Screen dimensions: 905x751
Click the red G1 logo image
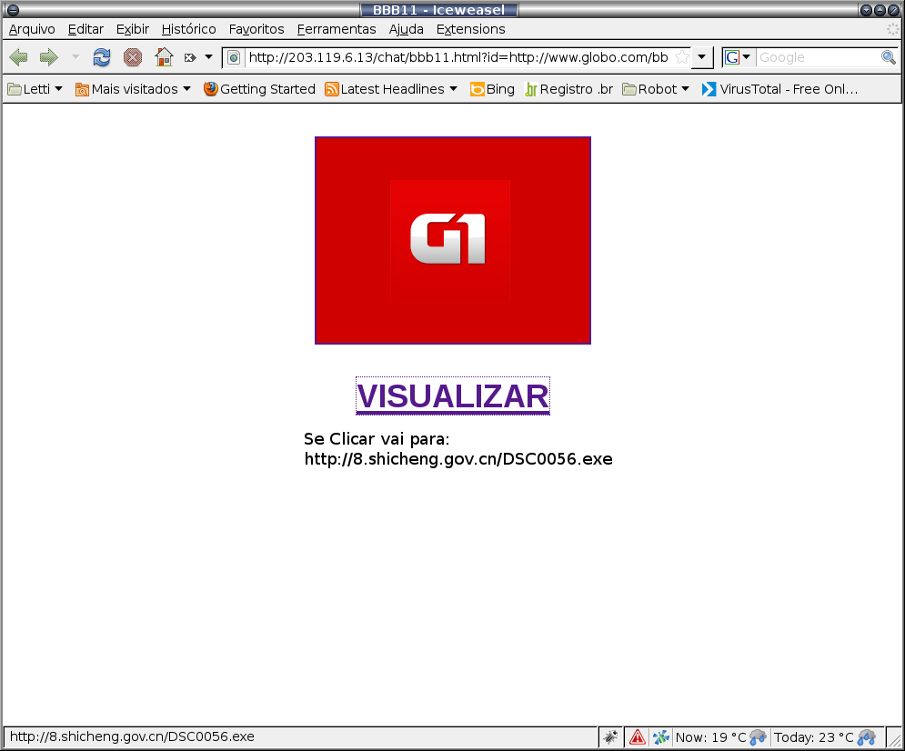[453, 241]
